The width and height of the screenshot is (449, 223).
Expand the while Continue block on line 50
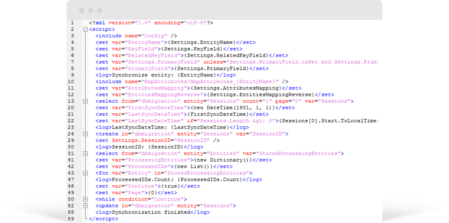pos(85,199)
